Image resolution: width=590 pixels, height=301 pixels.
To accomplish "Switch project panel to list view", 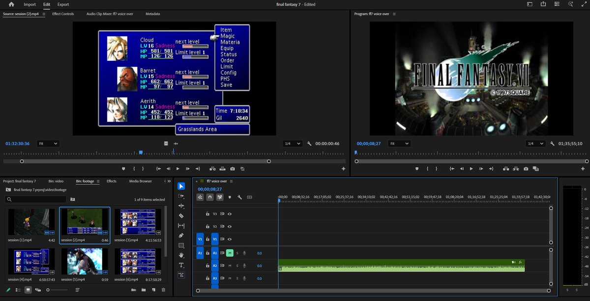I will click(18, 290).
